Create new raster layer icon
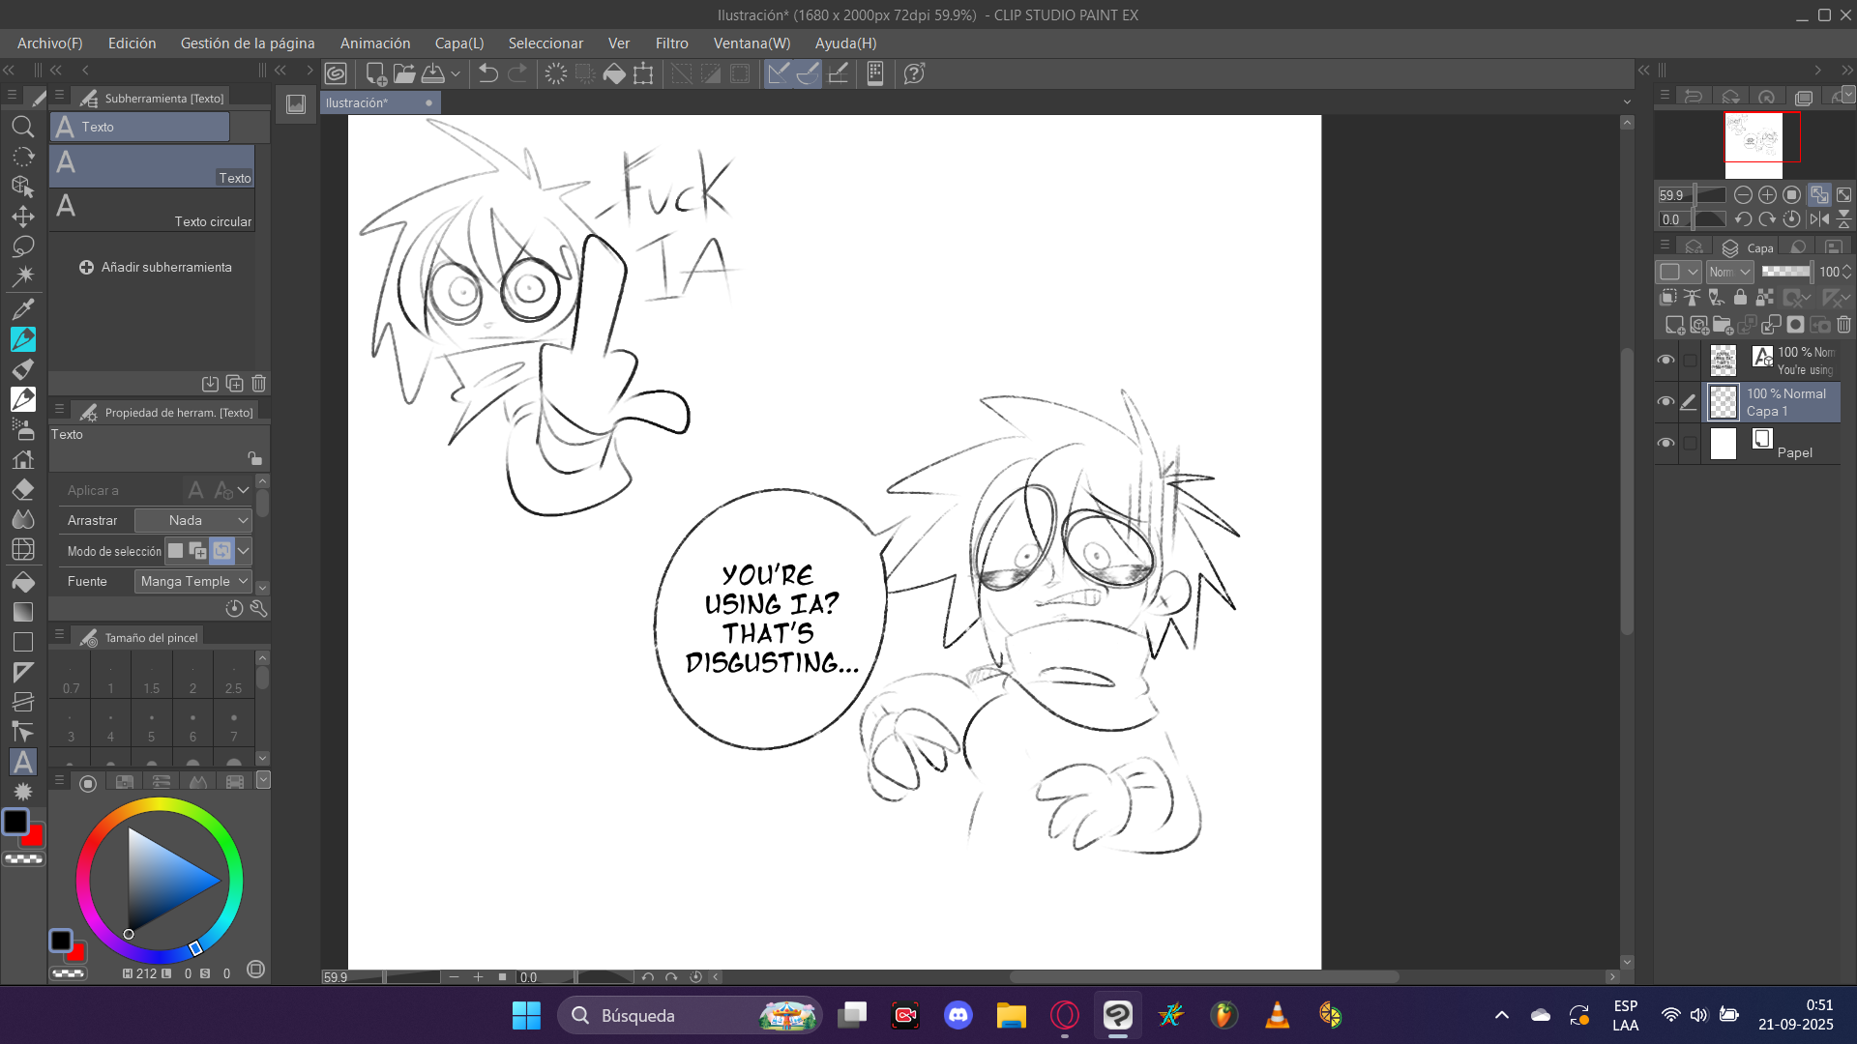This screenshot has height=1044, width=1857. click(x=1674, y=325)
